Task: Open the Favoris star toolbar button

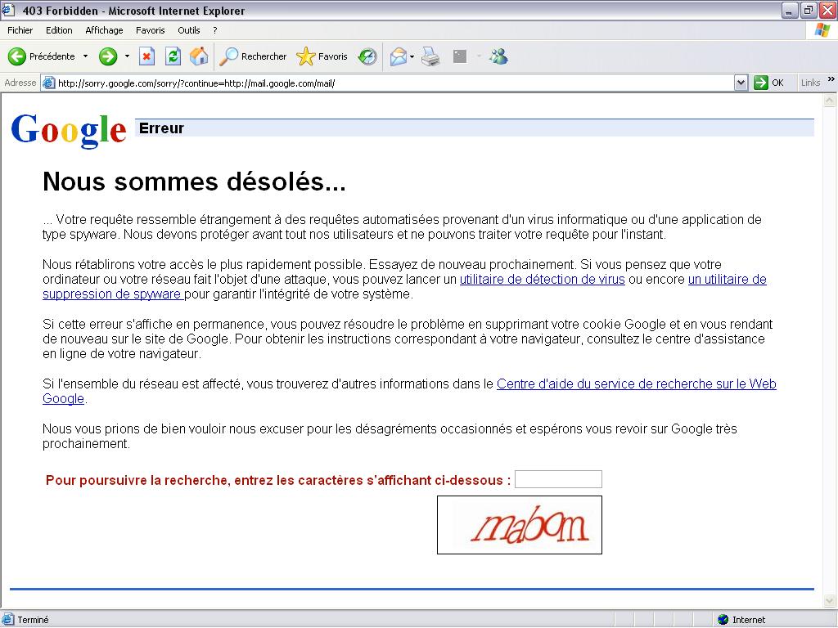Action: pos(322,56)
